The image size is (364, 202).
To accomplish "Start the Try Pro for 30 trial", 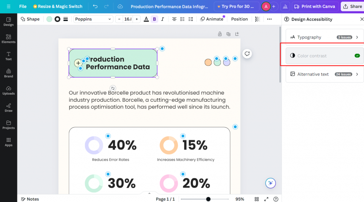I will (236, 6).
